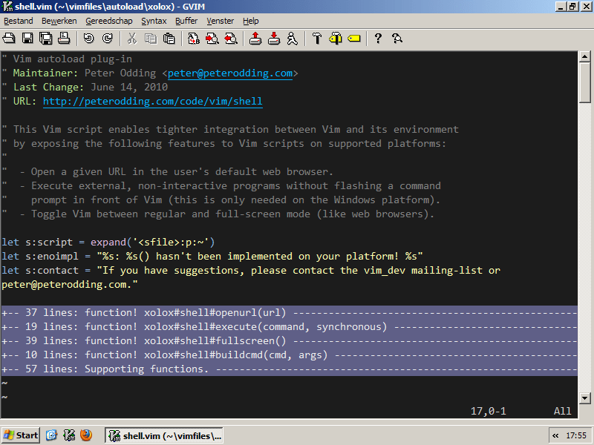
Task: Follow the peterodding.com shell plugin URL
Action: [x=151, y=101]
